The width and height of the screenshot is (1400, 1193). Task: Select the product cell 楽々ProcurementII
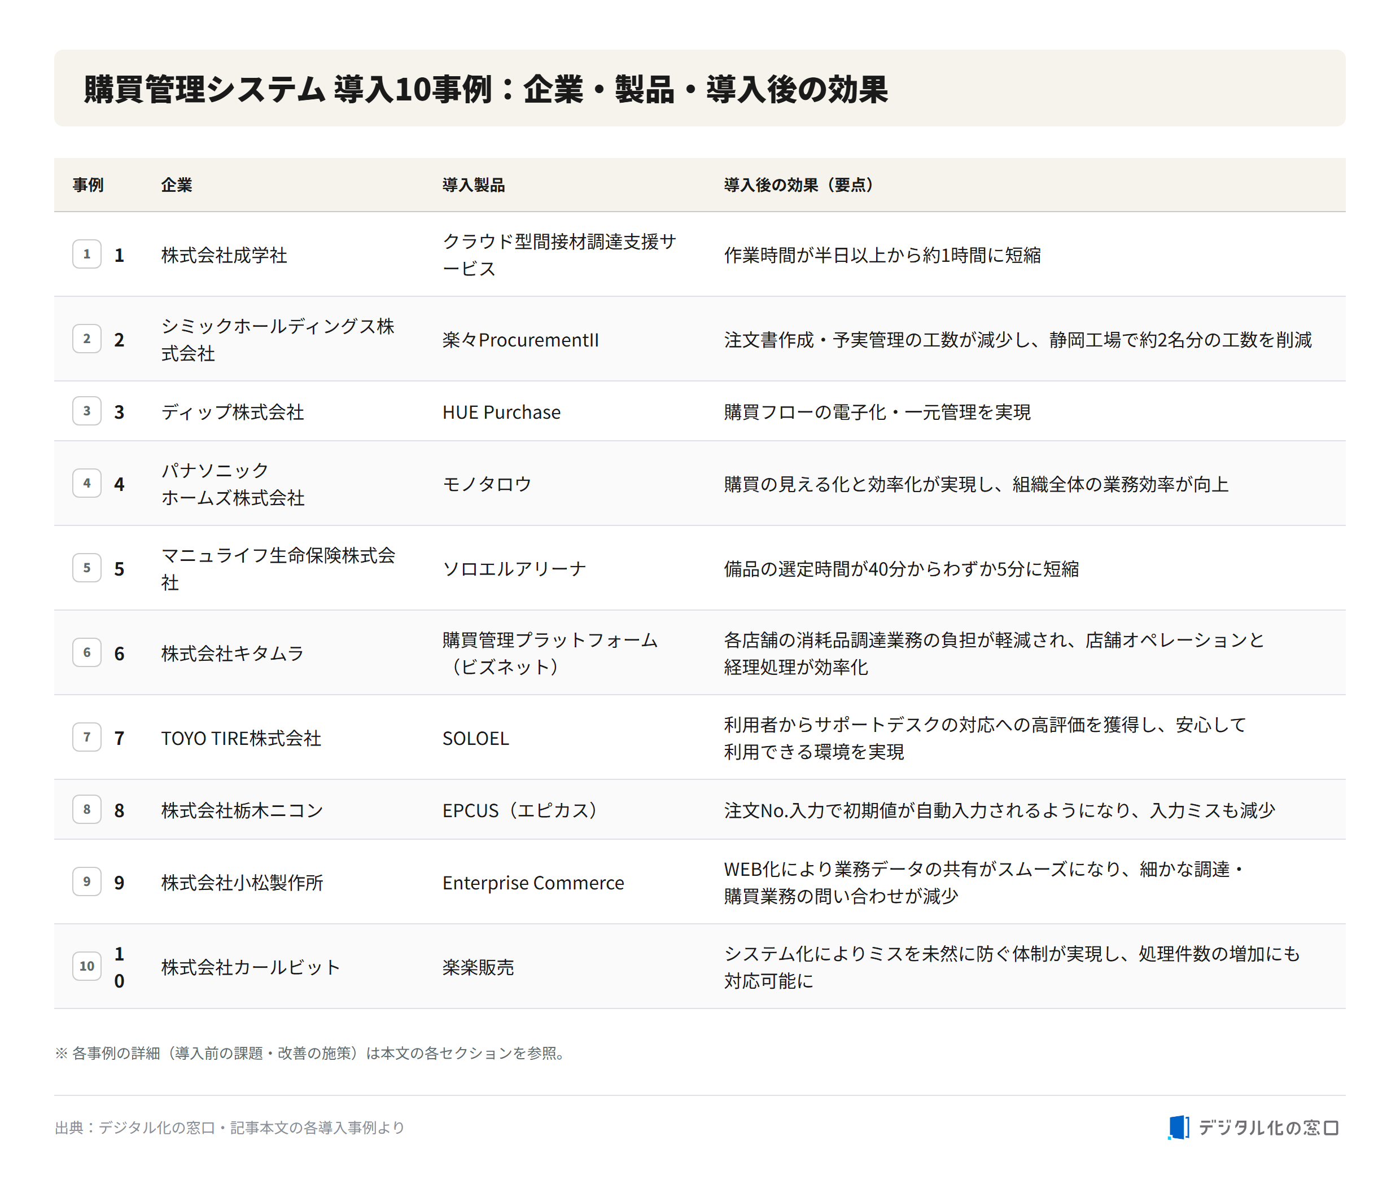pos(520,340)
